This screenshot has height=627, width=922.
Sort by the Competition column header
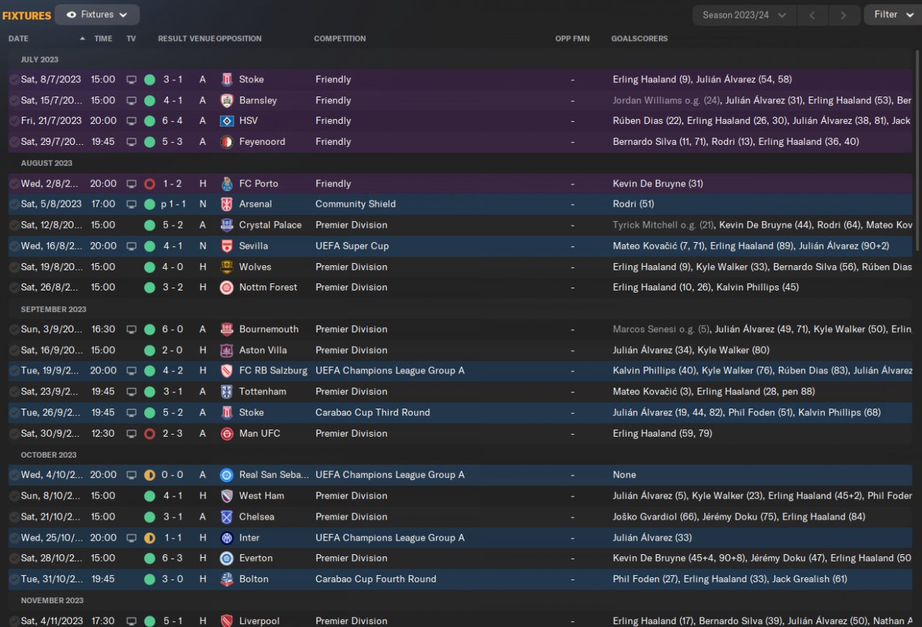340,38
